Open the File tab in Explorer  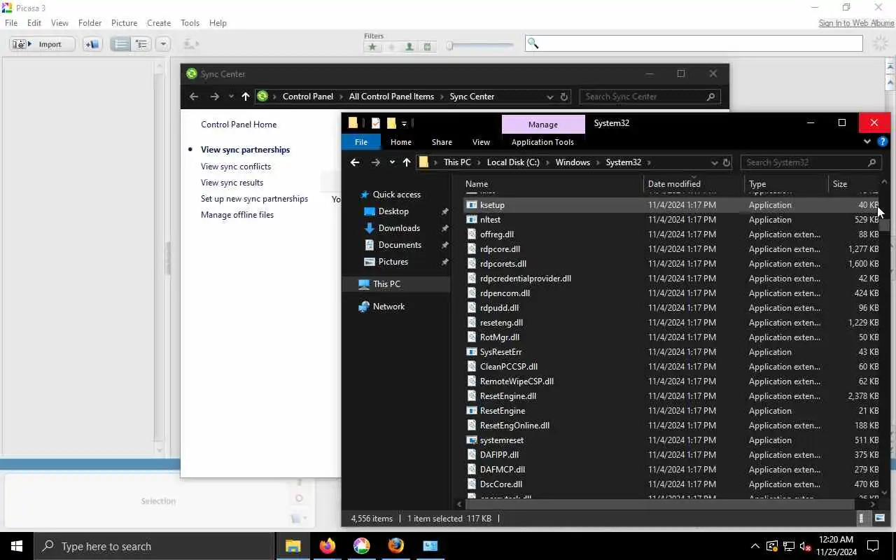[x=361, y=142]
